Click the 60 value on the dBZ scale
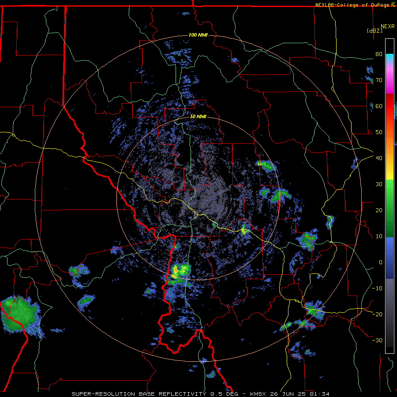 click(x=379, y=106)
